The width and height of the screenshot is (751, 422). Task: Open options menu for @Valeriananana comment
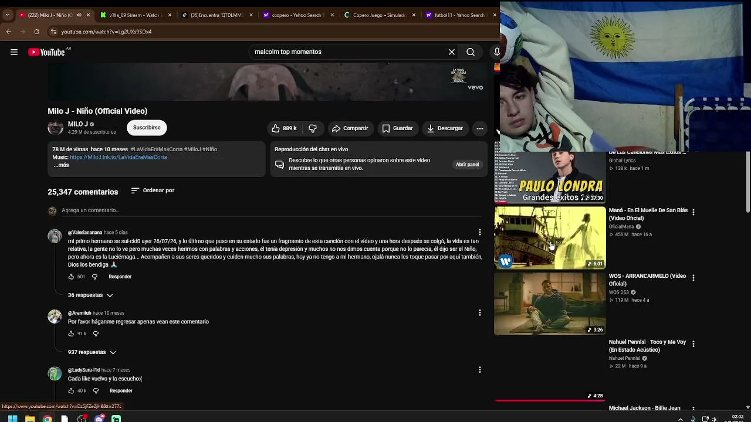tap(480, 232)
